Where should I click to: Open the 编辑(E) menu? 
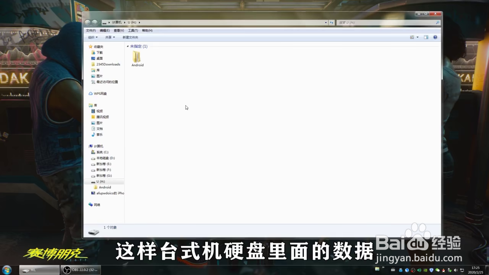click(x=105, y=31)
